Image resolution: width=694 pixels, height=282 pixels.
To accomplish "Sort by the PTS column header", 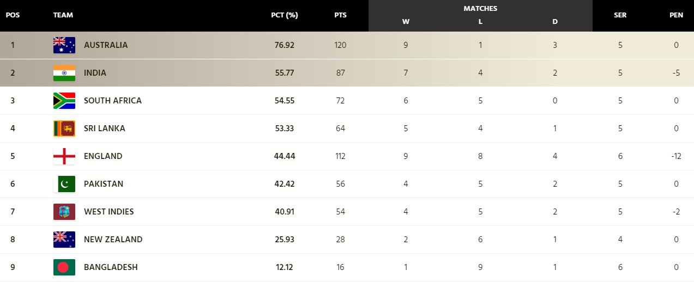I will 340,15.
